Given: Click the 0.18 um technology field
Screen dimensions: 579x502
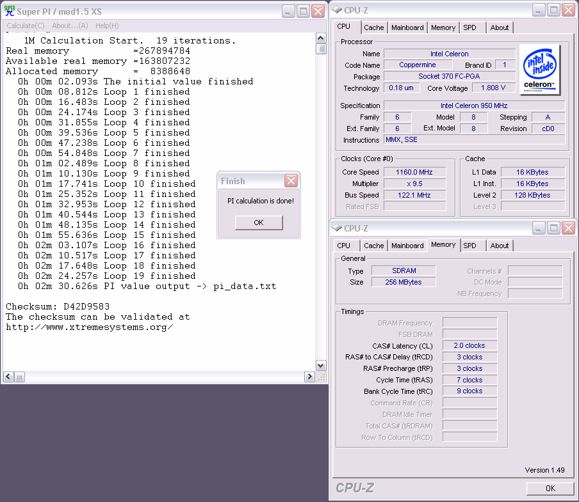Looking at the screenshot, I should pos(402,88).
